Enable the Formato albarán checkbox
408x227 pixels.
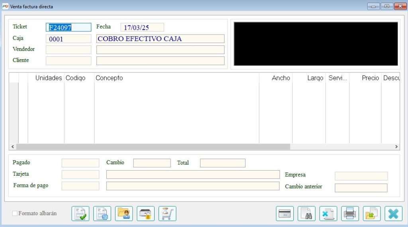15,213
